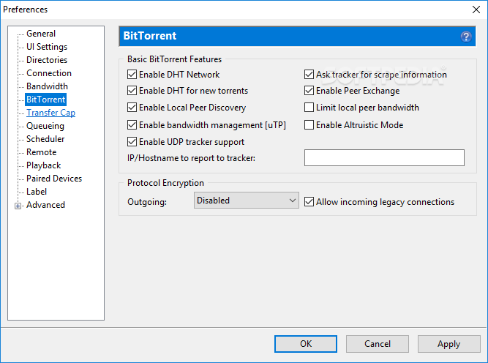
Task: Open Directories settings page
Action: pos(47,60)
